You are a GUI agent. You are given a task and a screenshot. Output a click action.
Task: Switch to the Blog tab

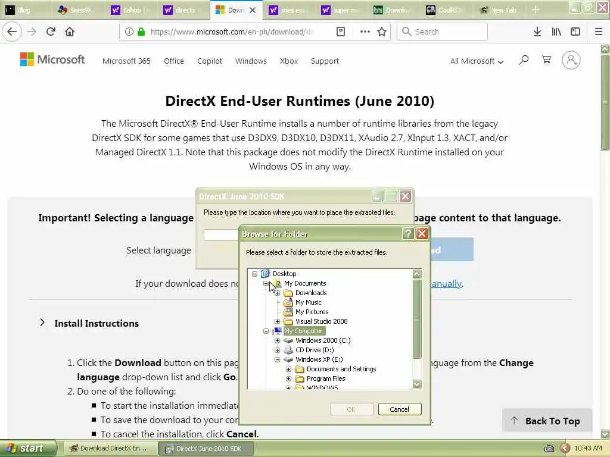point(26,10)
